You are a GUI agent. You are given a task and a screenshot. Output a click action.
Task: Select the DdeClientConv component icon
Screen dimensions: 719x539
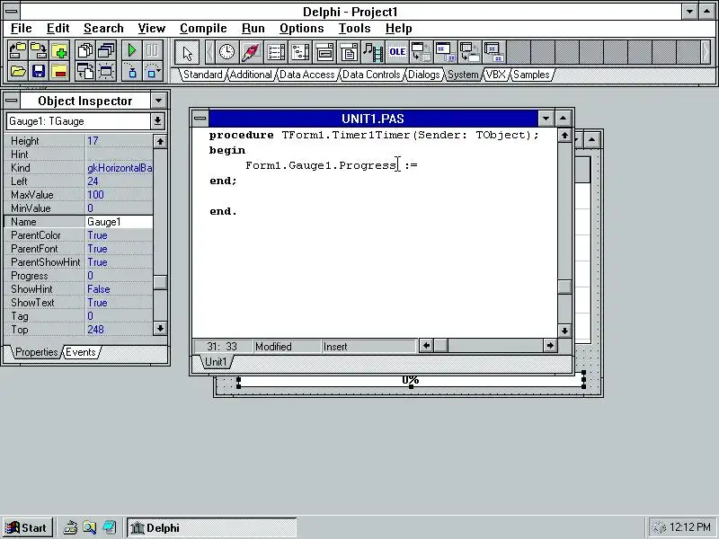pos(422,52)
